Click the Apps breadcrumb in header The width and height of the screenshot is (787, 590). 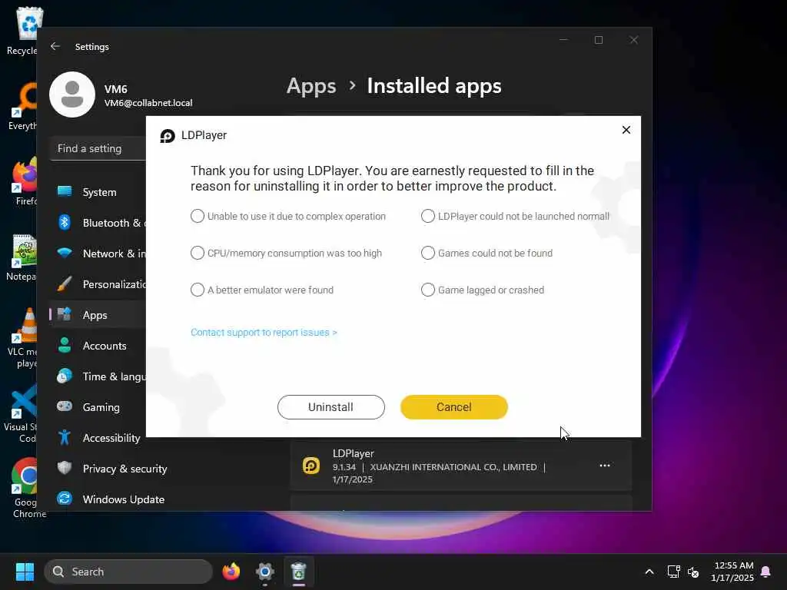tap(311, 86)
